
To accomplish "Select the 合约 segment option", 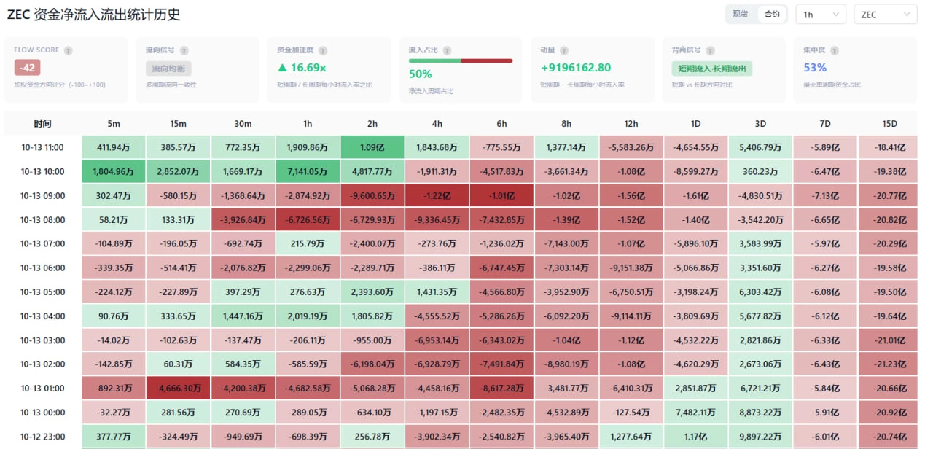I will coord(772,14).
